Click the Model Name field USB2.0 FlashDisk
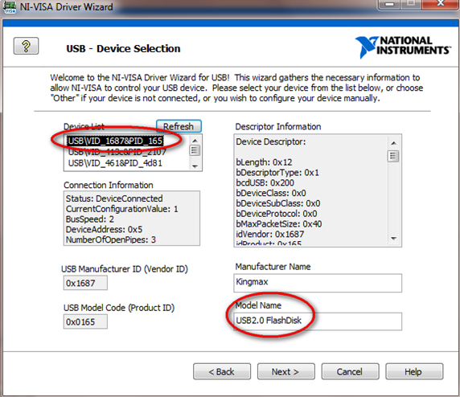Viewport: 460px width, 397px height. [x=318, y=321]
